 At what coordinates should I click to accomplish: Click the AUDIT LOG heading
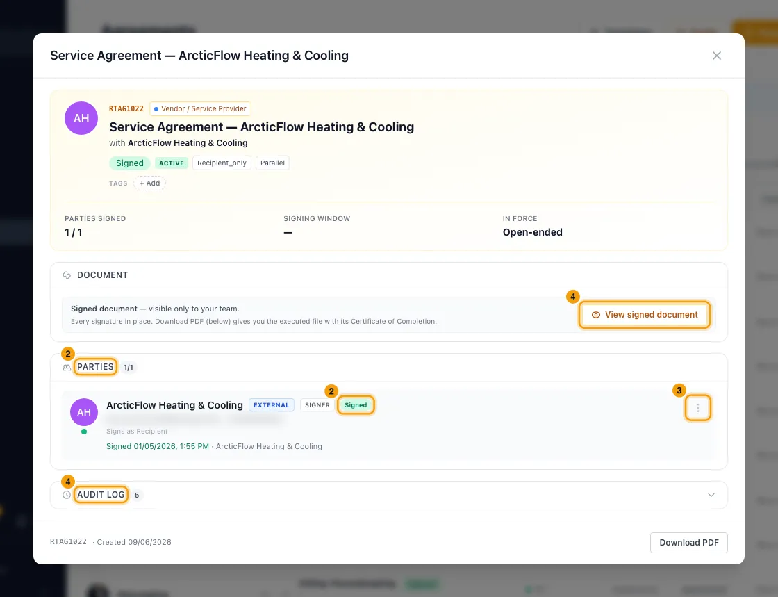click(101, 494)
